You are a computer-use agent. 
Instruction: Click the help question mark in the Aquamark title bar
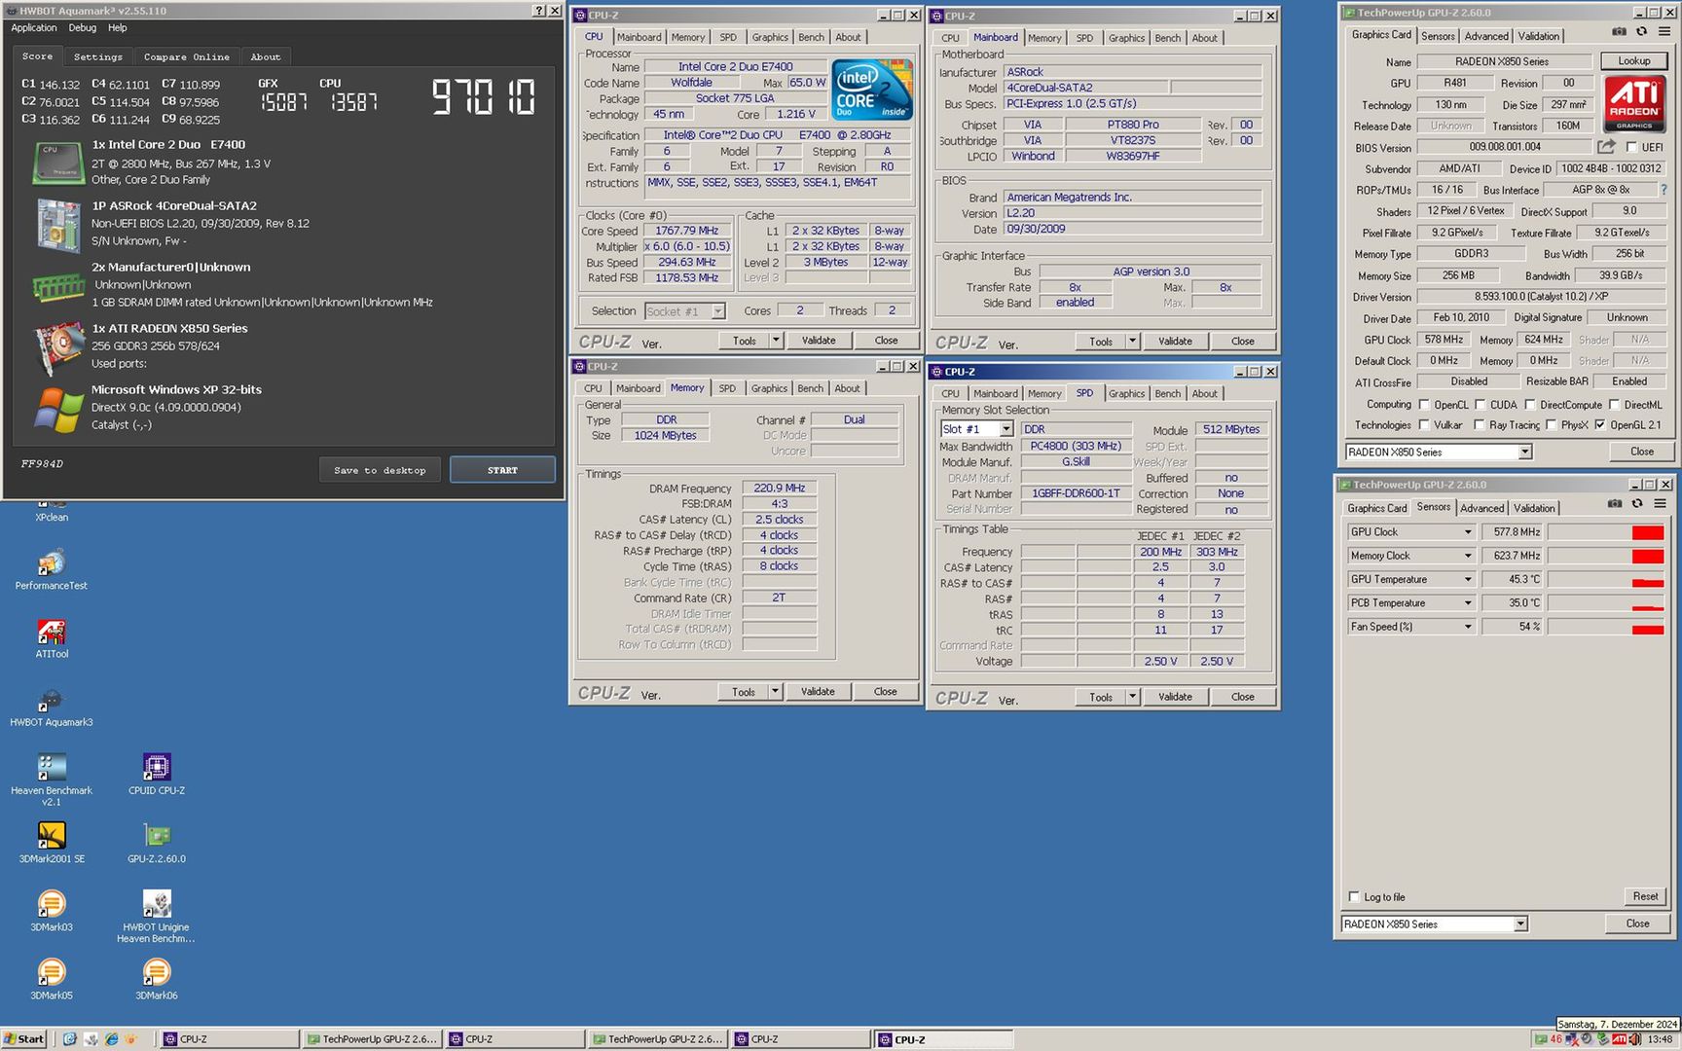[539, 11]
